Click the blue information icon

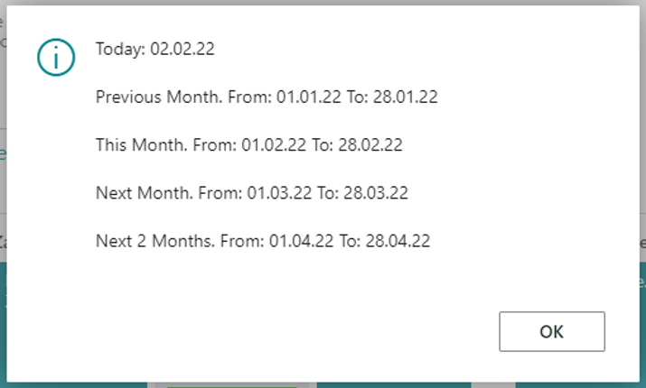click(x=54, y=58)
